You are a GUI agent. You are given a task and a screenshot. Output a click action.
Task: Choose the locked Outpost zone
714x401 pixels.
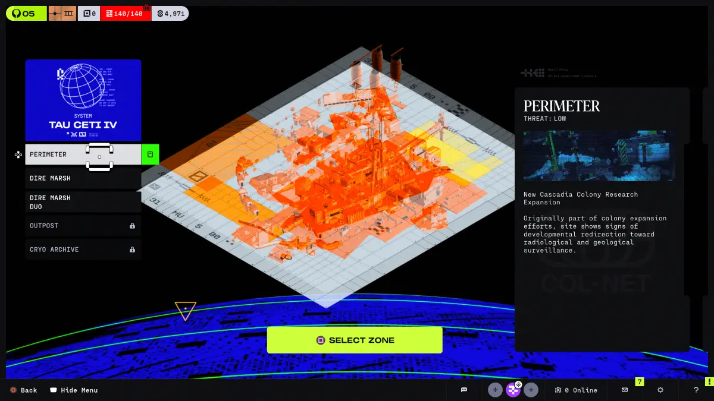click(x=83, y=226)
